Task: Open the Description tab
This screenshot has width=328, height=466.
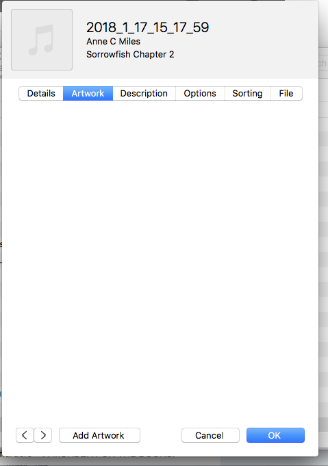Action: (x=144, y=93)
